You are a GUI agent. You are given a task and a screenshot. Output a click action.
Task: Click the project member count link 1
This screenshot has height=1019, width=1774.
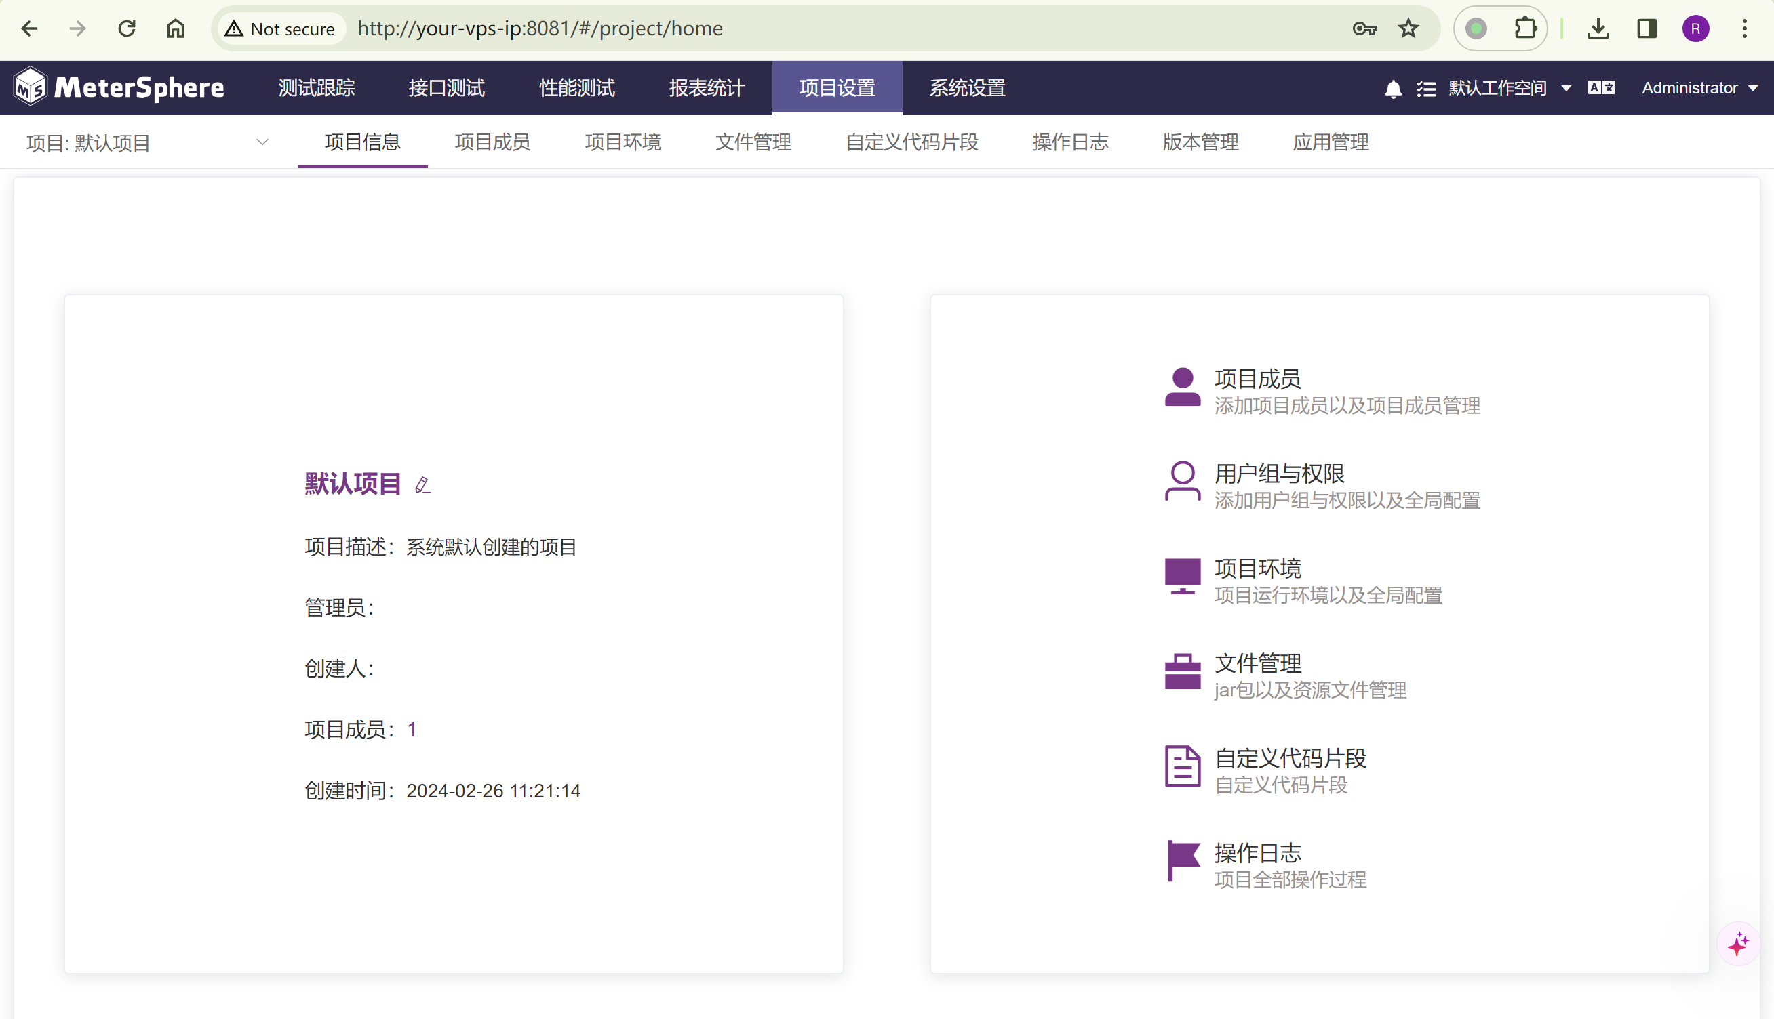[x=412, y=729]
